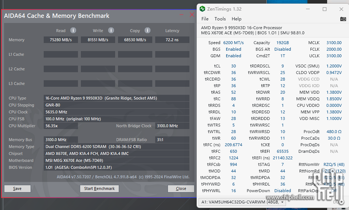This screenshot has height=210, width=349.
Task: Click the DRAM:FSB Ratio value 31:1
Action: point(172,140)
